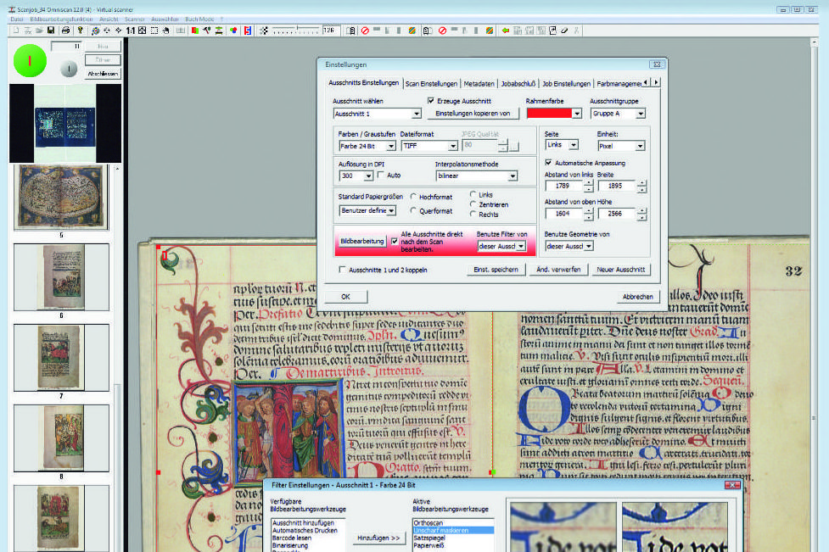
Task: Click the Breite value field
Action: tap(617, 186)
